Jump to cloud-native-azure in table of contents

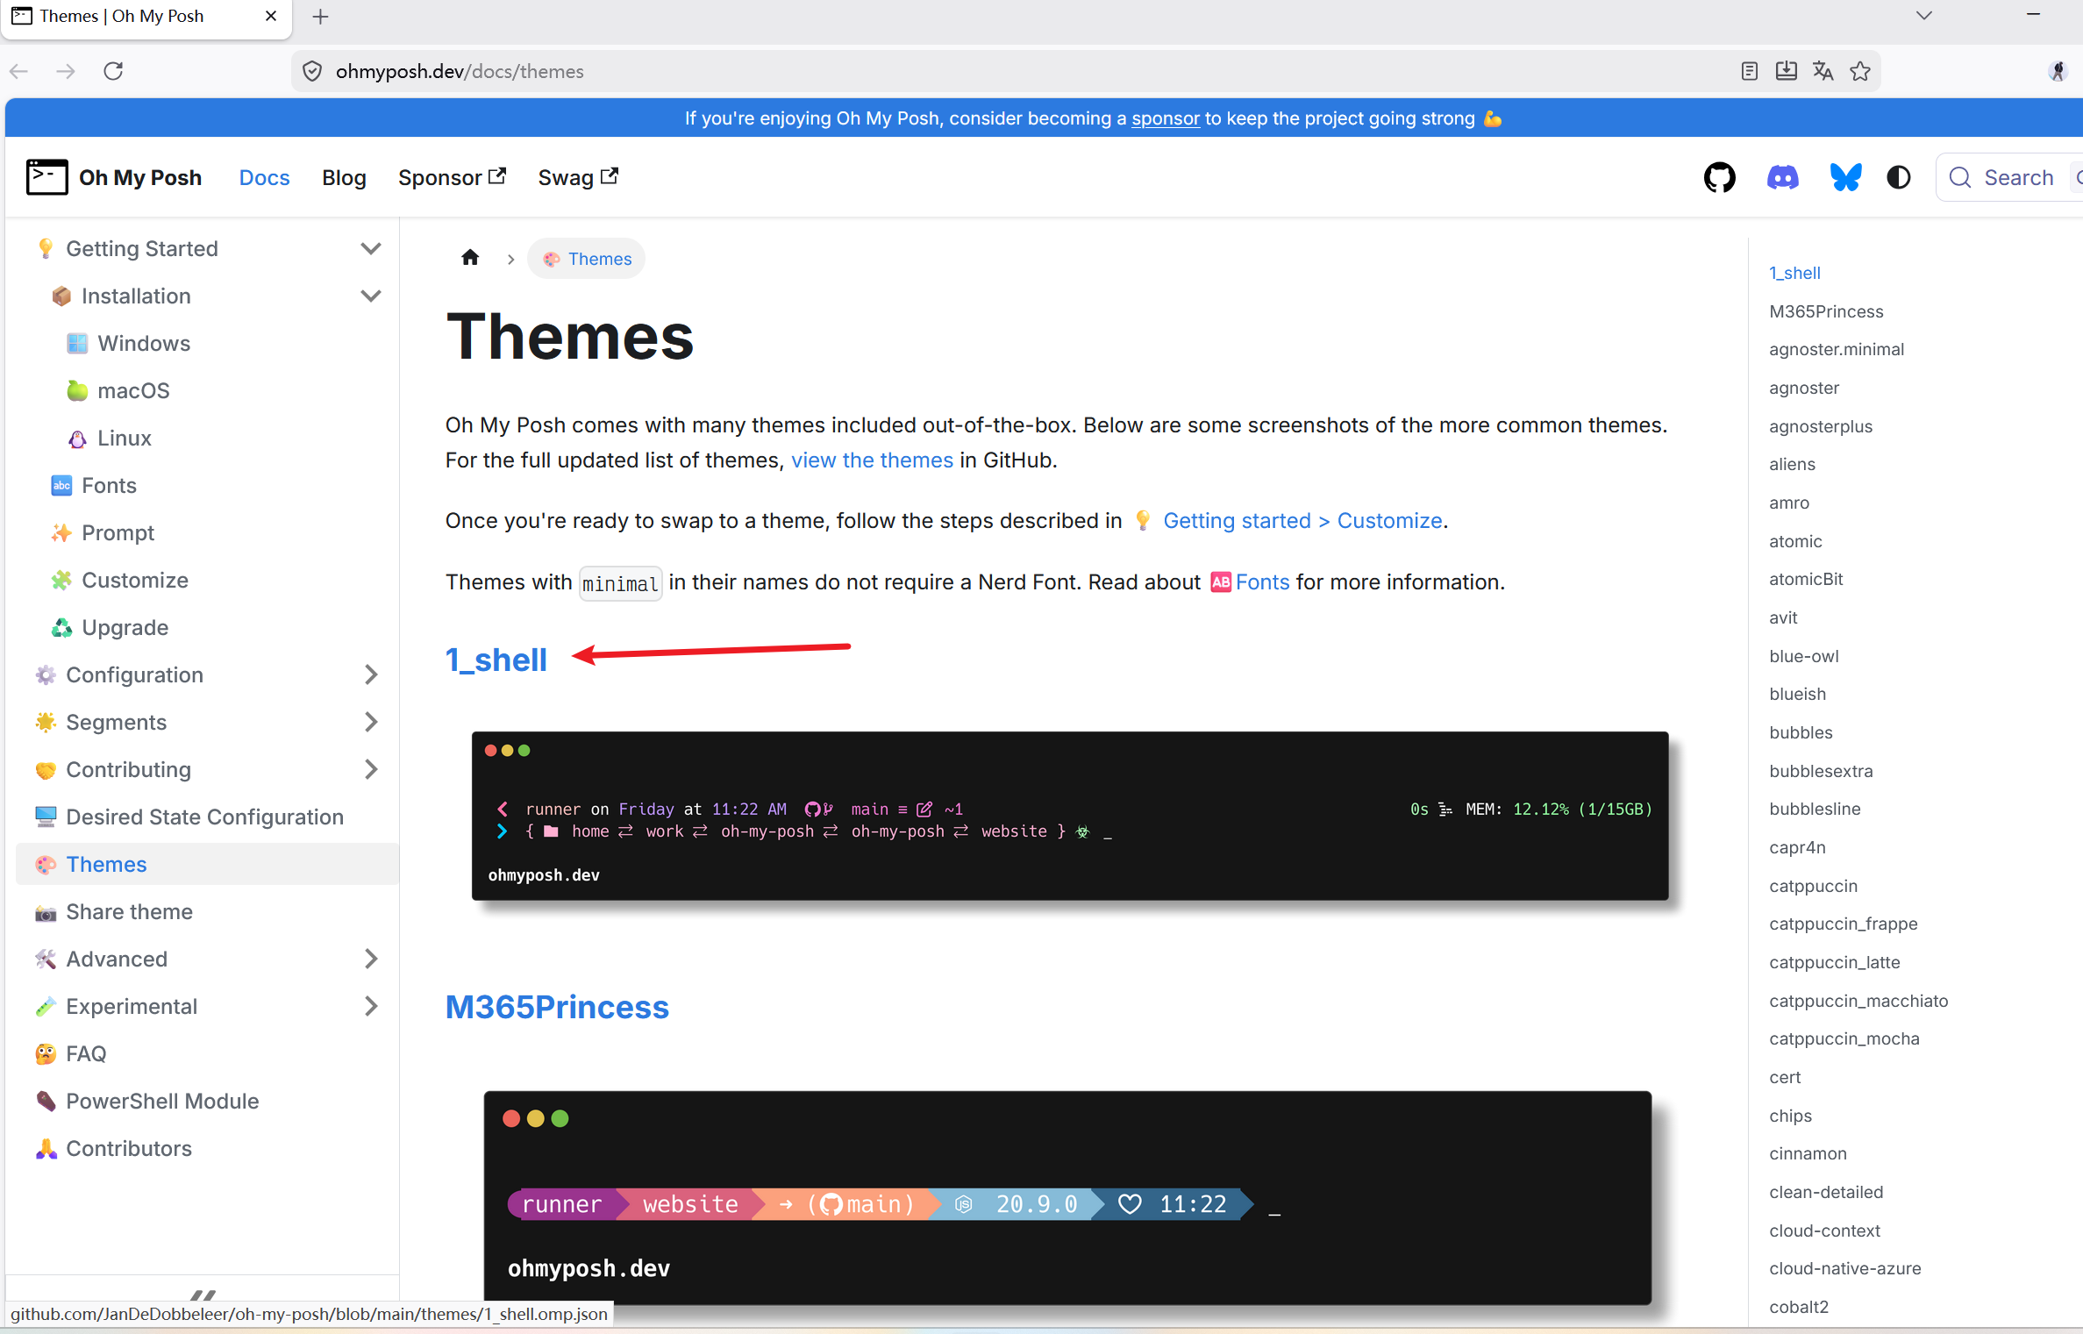pos(1845,1268)
